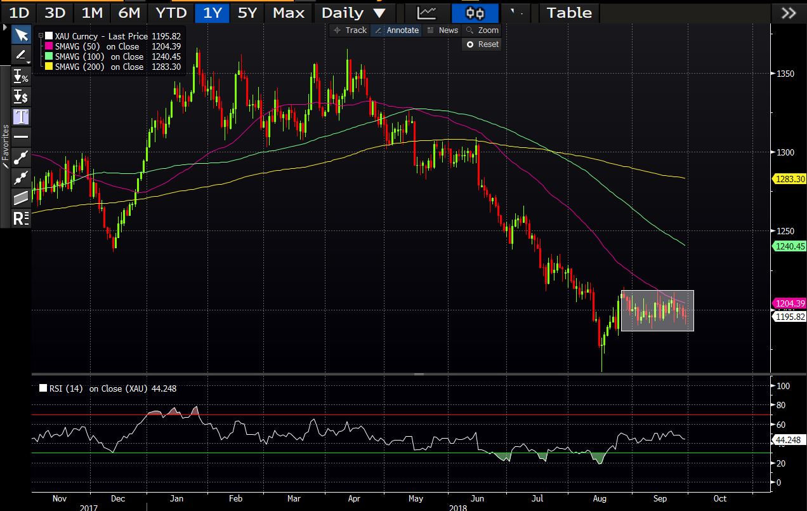Image resolution: width=807 pixels, height=511 pixels.
Task: Toggle the Track crosshair mode
Action: (350, 30)
